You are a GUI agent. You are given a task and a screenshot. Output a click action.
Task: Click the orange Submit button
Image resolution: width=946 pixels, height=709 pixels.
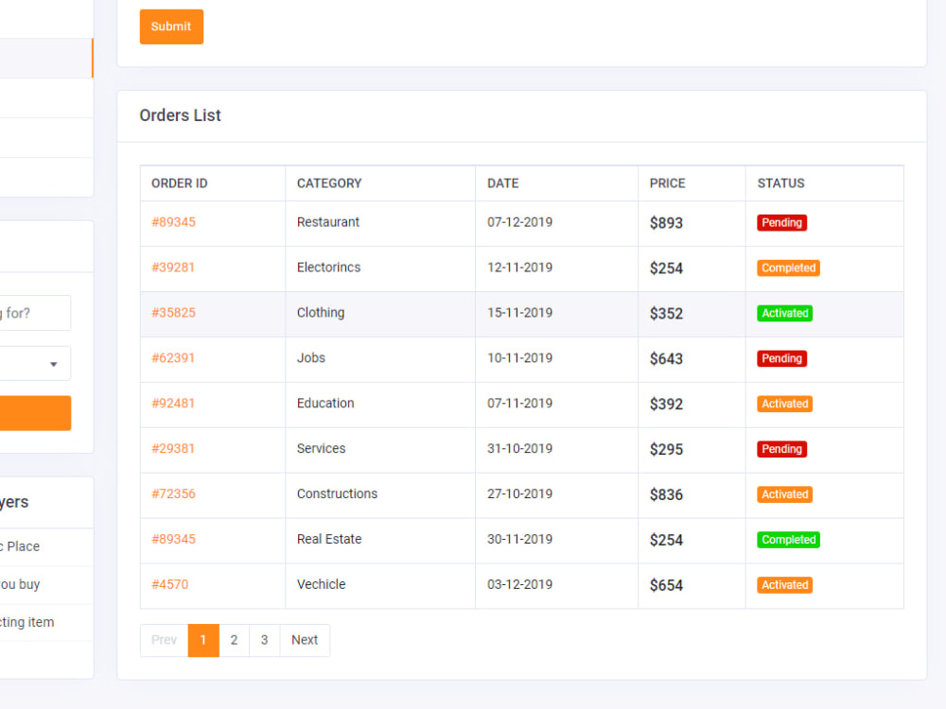(x=171, y=26)
